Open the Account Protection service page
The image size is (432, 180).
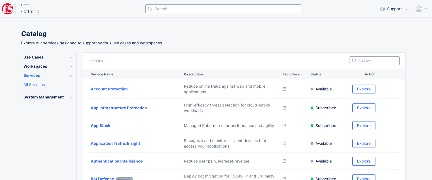109,89
